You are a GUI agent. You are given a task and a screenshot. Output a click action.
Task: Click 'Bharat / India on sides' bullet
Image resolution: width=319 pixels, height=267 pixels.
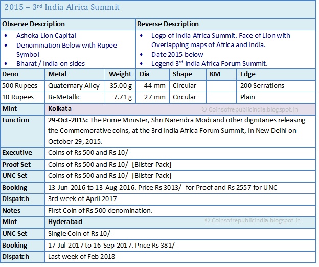[51, 64]
